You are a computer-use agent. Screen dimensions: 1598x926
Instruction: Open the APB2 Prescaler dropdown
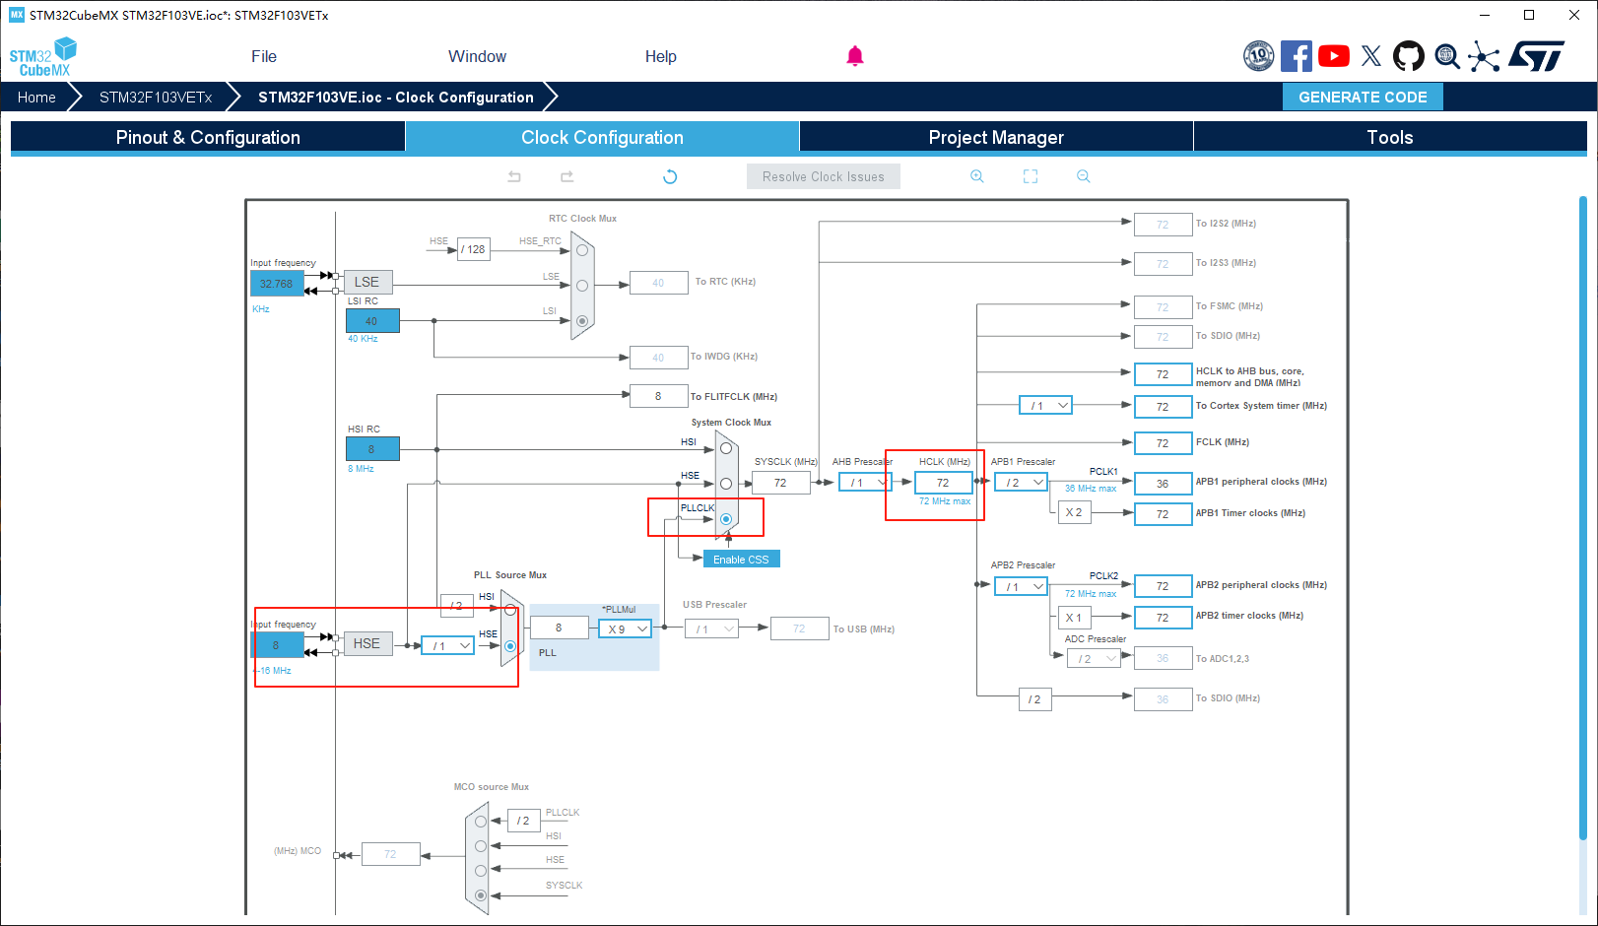(1021, 586)
